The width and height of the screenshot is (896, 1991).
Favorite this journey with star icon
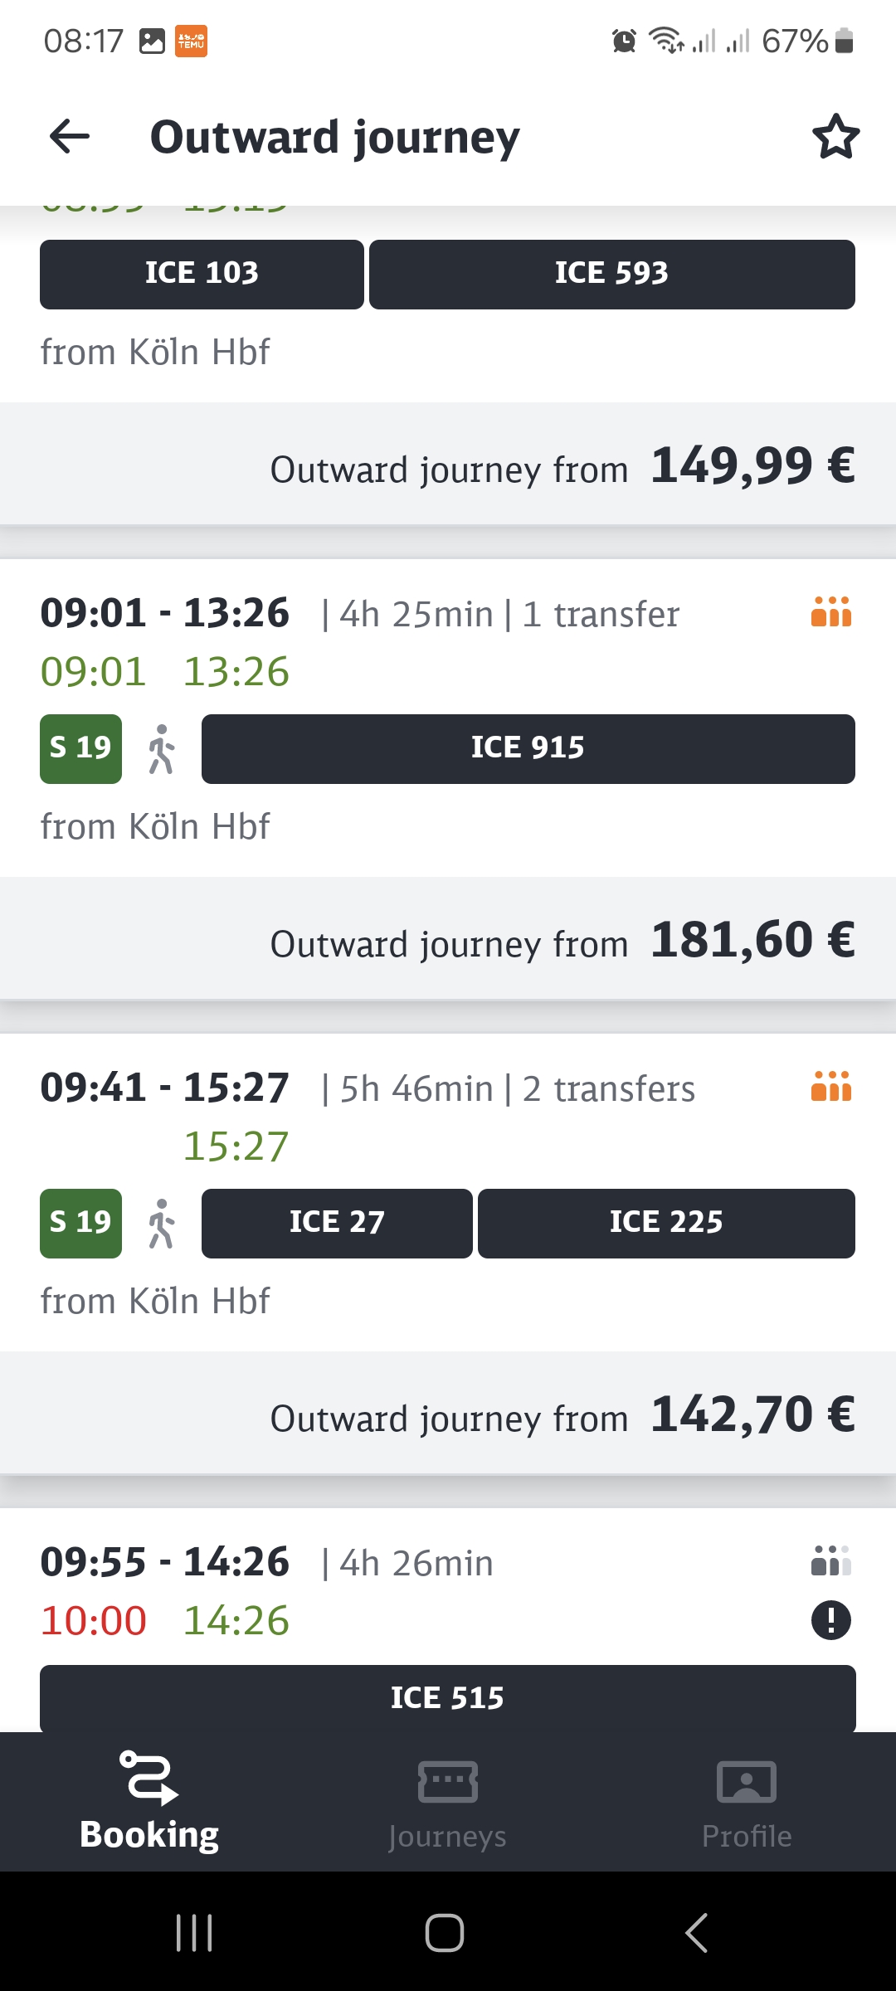pyautogui.click(x=835, y=137)
